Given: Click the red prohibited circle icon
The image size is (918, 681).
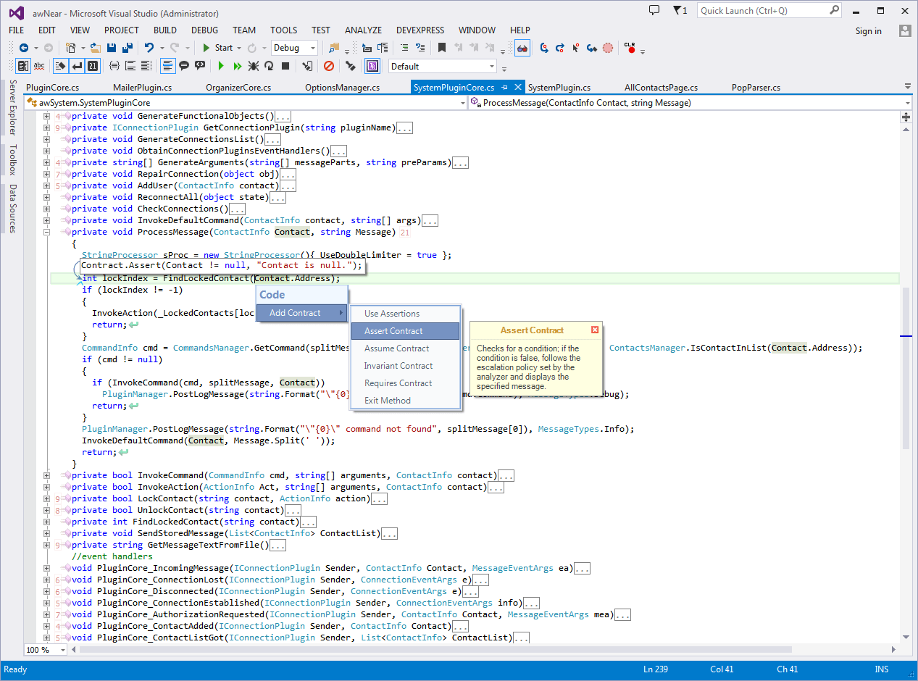Looking at the screenshot, I should click(x=328, y=66).
